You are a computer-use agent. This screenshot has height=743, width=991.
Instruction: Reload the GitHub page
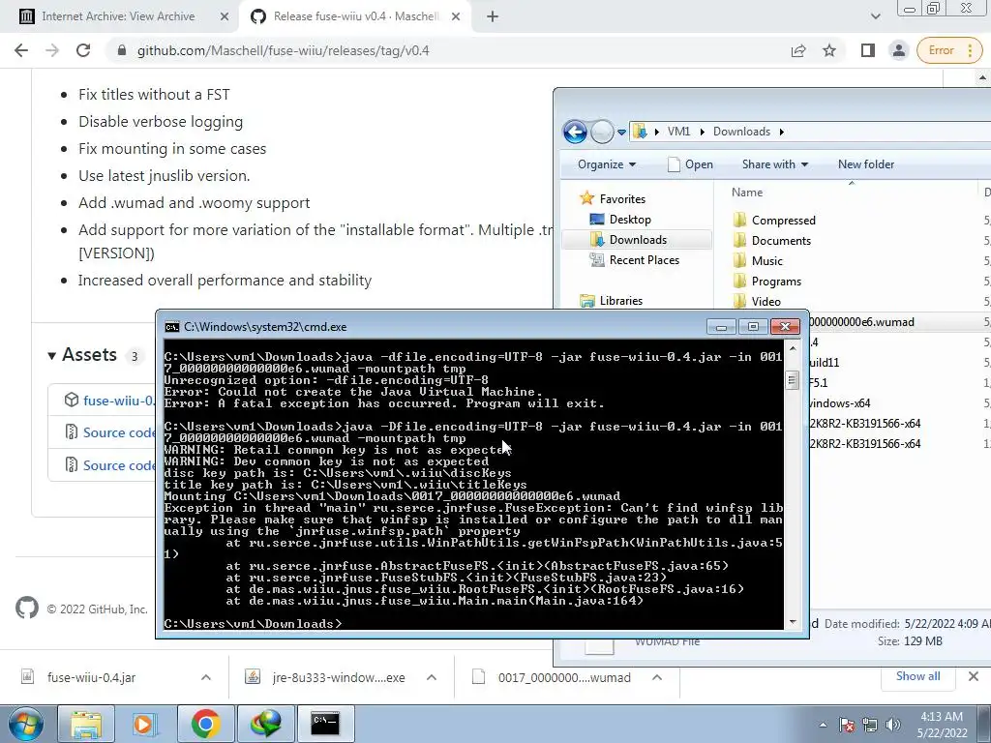(83, 50)
